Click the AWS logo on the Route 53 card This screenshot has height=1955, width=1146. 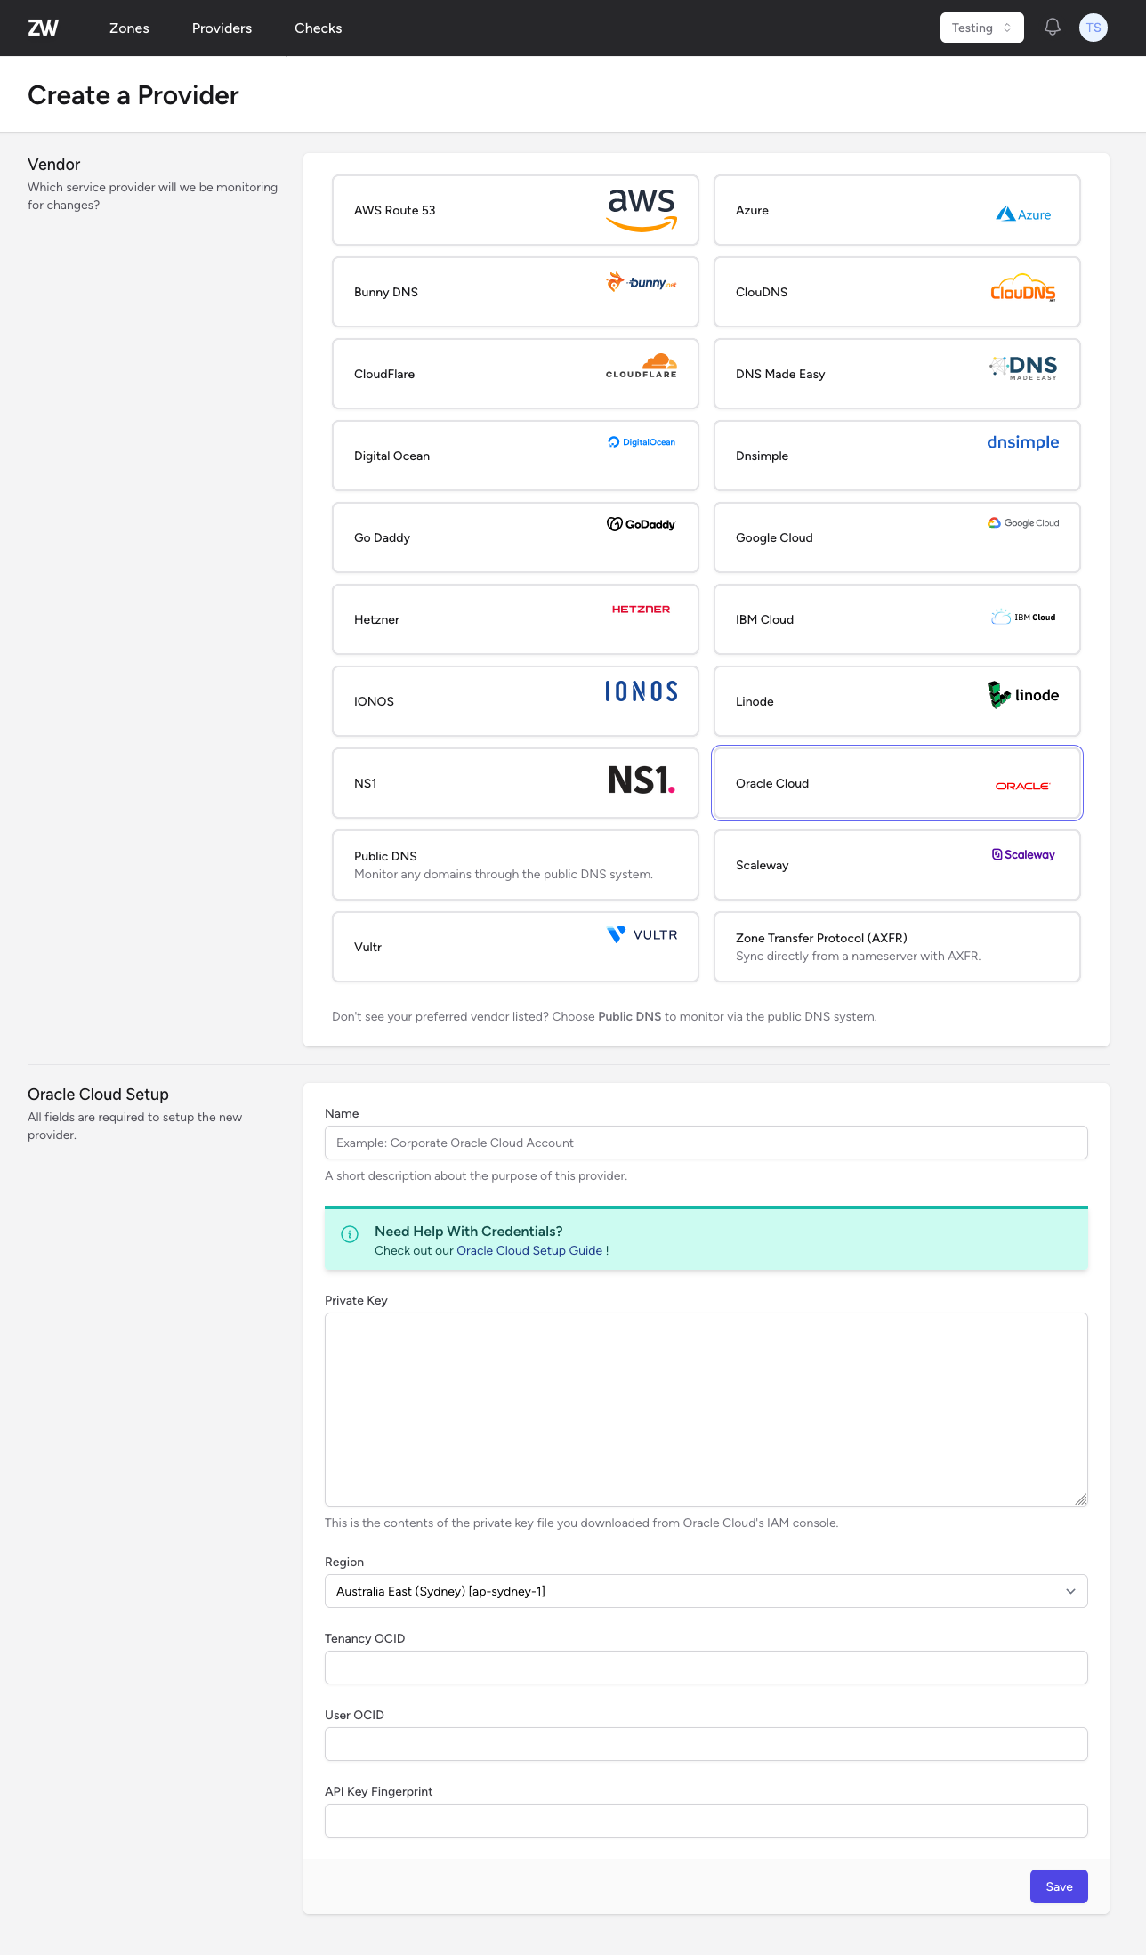pos(642,210)
